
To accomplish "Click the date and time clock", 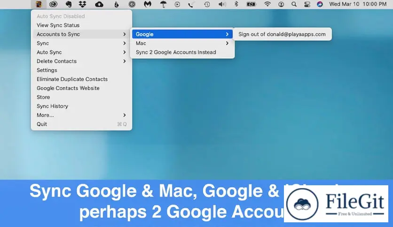I will 358,4.
